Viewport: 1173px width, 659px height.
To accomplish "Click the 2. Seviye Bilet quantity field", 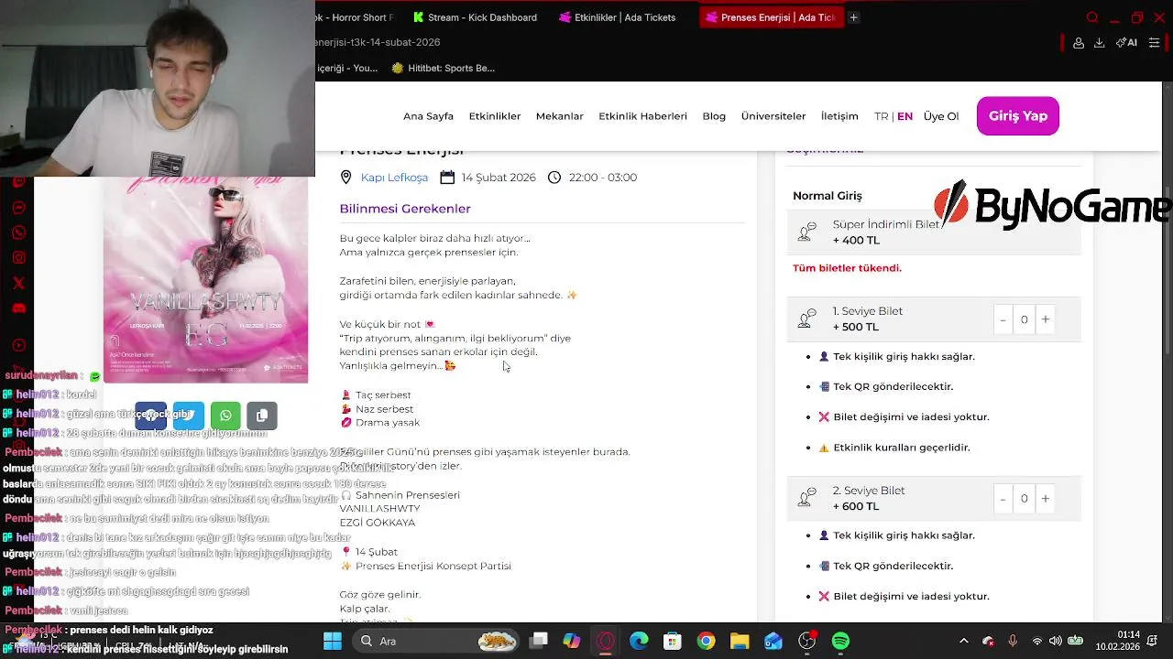I will (1025, 499).
